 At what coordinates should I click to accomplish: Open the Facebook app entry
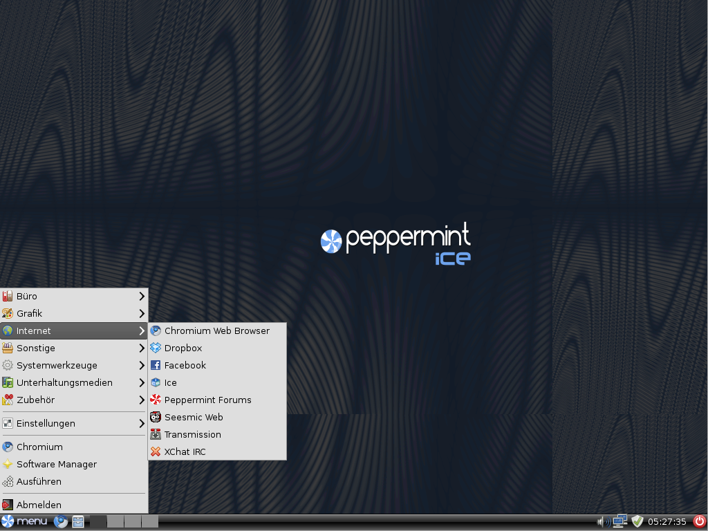tap(185, 365)
